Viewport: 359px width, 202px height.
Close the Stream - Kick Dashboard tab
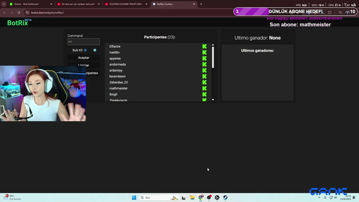51,4
